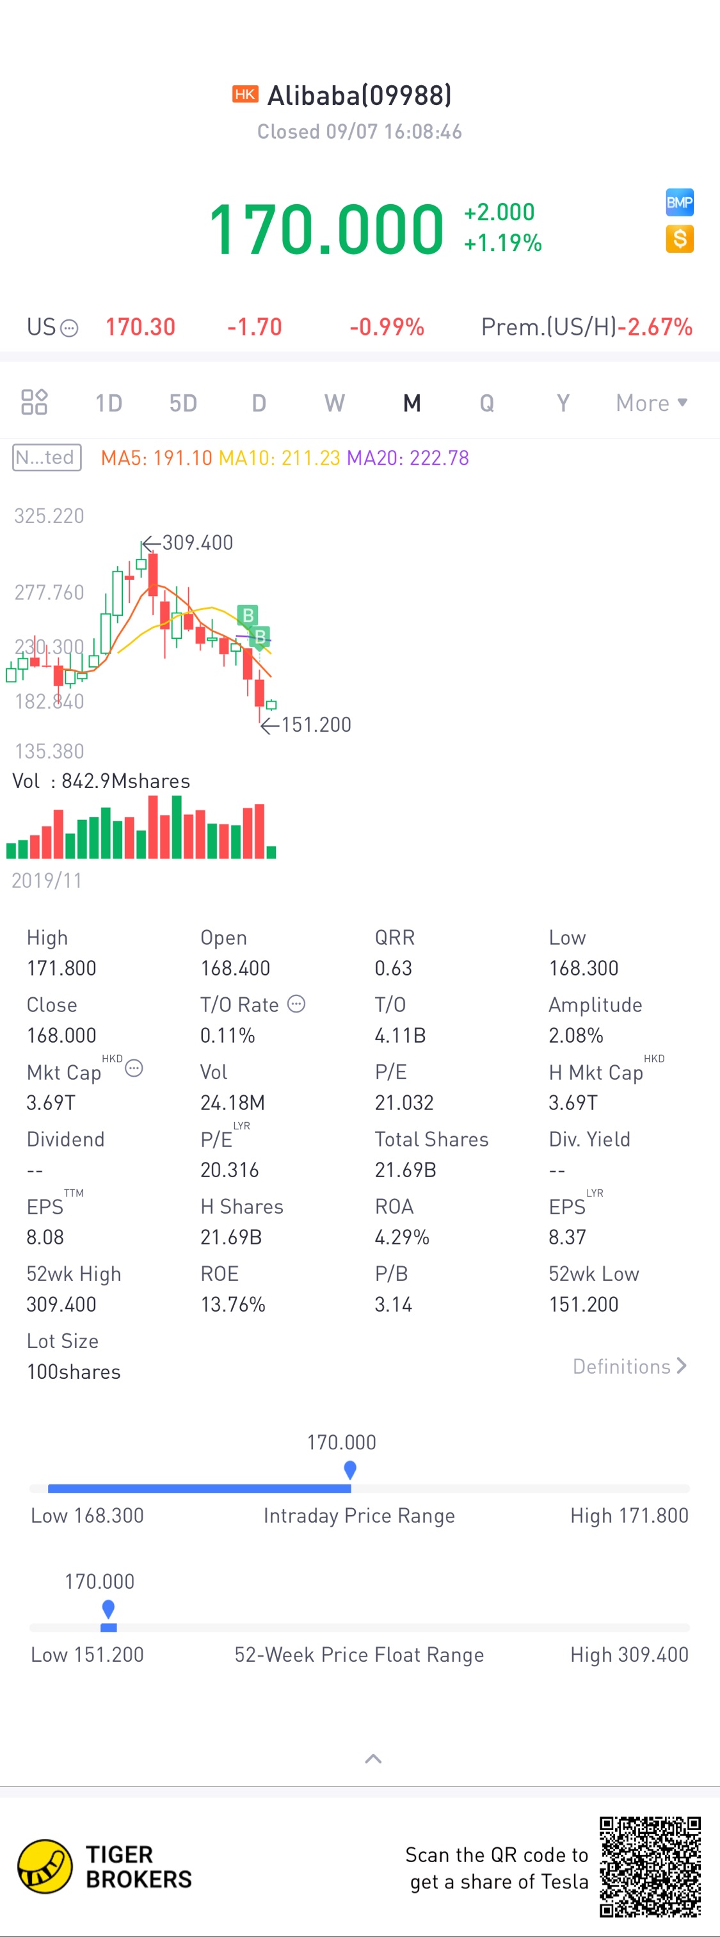720x1937 pixels.
Task: Scan the Tiger Brokers QR code
Action: pos(650,1867)
